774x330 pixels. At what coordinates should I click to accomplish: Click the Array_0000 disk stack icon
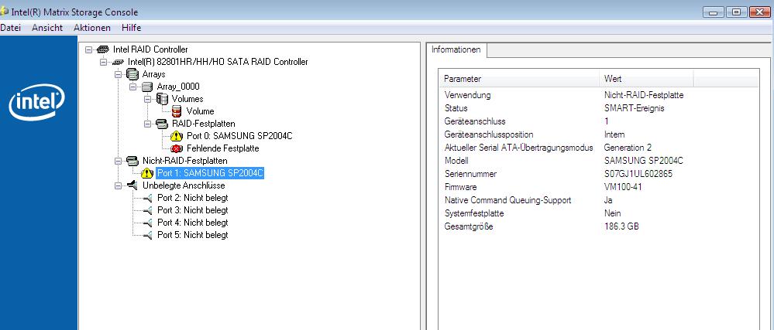click(147, 87)
